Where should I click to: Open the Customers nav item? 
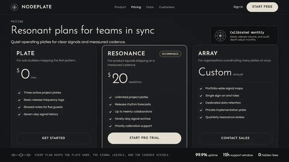pyautogui.click(x=167, y=7)
